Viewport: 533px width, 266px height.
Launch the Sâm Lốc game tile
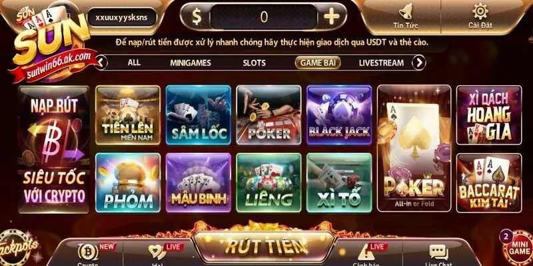[199, 115]
